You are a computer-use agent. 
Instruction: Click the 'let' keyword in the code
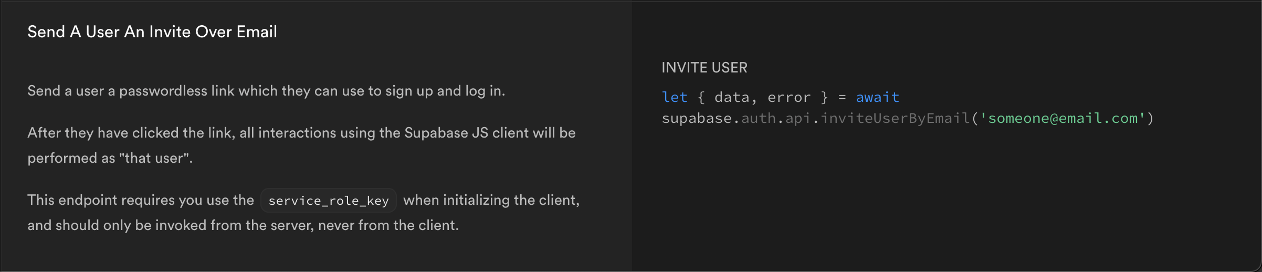click(x=675, y=98)
